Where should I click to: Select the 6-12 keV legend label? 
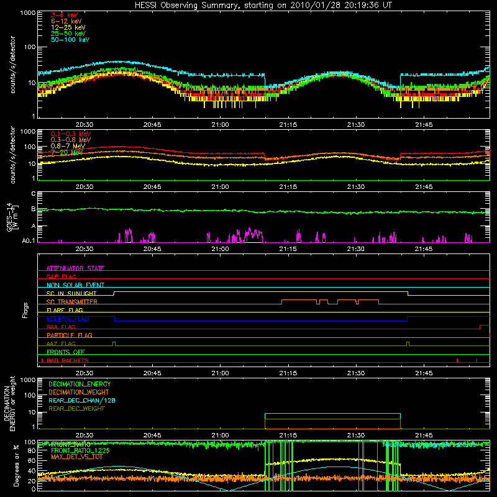tap(66, 21)
